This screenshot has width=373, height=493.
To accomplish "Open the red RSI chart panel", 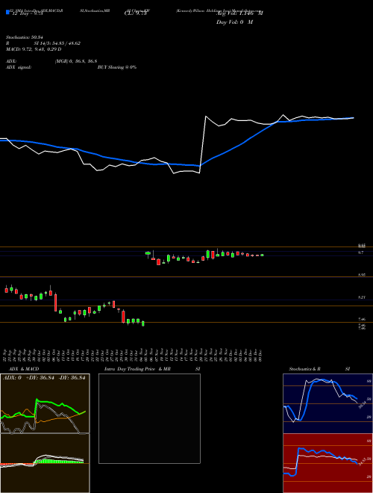I will (327, 463).
